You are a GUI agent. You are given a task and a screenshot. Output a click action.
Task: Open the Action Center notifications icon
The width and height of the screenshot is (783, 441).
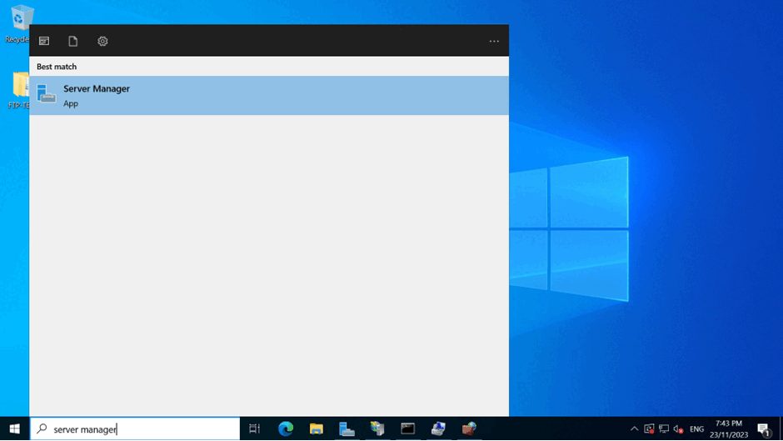tap(764, 429)
